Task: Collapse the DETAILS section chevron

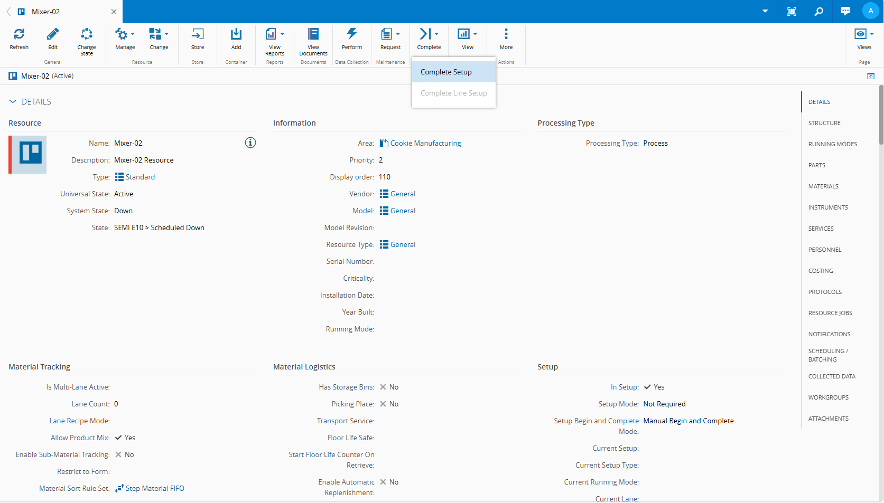Action: (13, 101)
